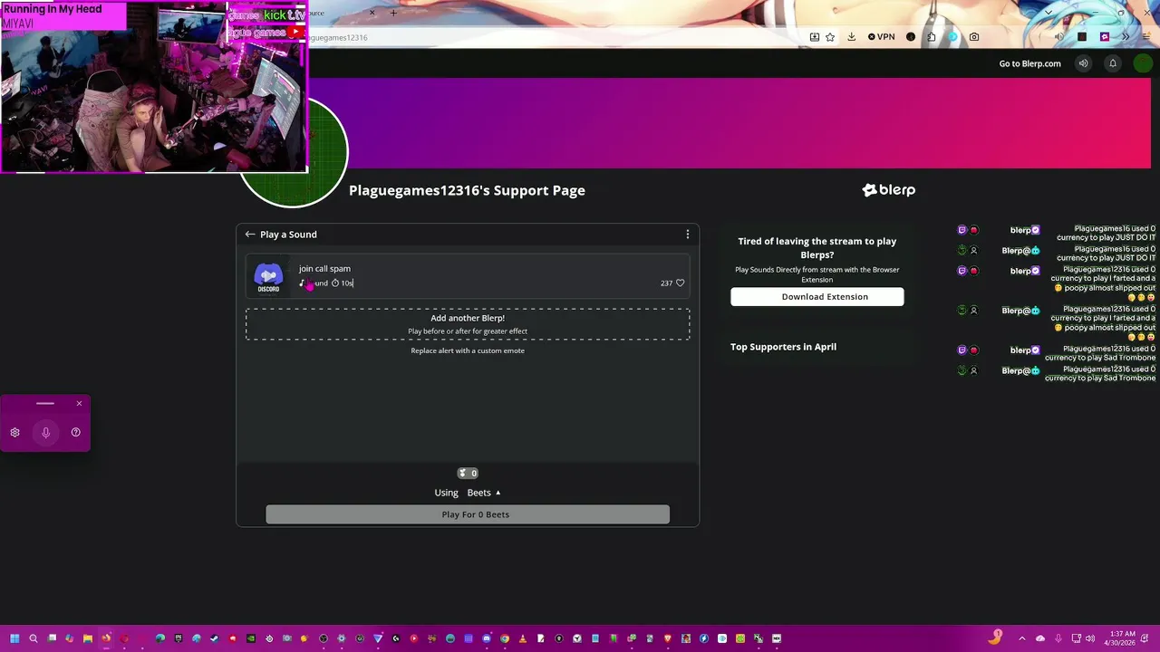Open Windows Start menu
1160x652 pixels.
[x=14, y=638]
